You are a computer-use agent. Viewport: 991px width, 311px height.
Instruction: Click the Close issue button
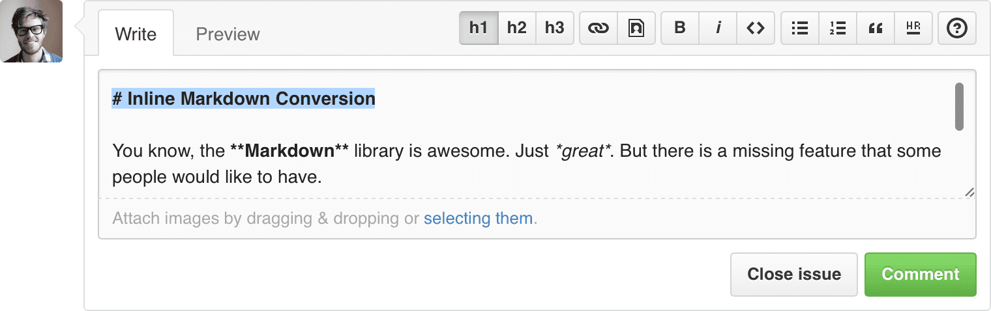(x=793, y=274)
